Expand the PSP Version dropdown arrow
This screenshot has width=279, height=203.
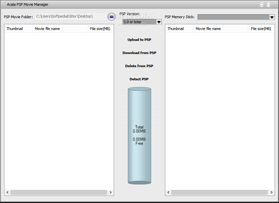[159, 22]
